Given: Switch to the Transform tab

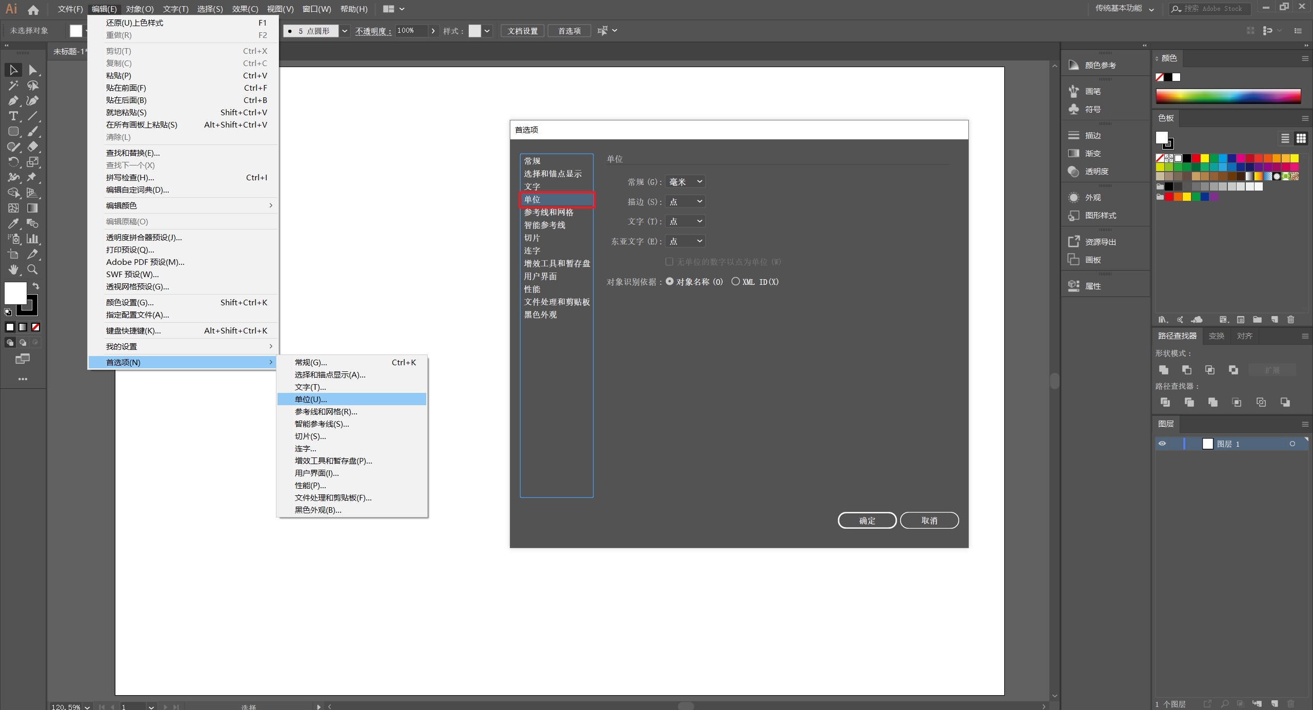Looking at the screenshot, I should pyautogui.click(x=1216, y=336).
